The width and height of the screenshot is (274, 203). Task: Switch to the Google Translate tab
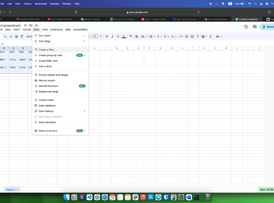tap(90, 19)
